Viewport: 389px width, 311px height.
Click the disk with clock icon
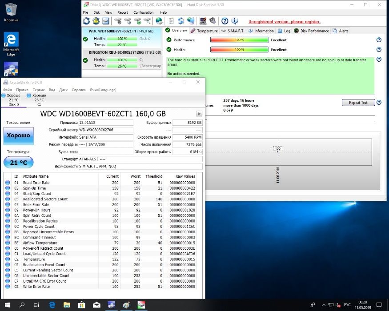click(x=128, y=21)
